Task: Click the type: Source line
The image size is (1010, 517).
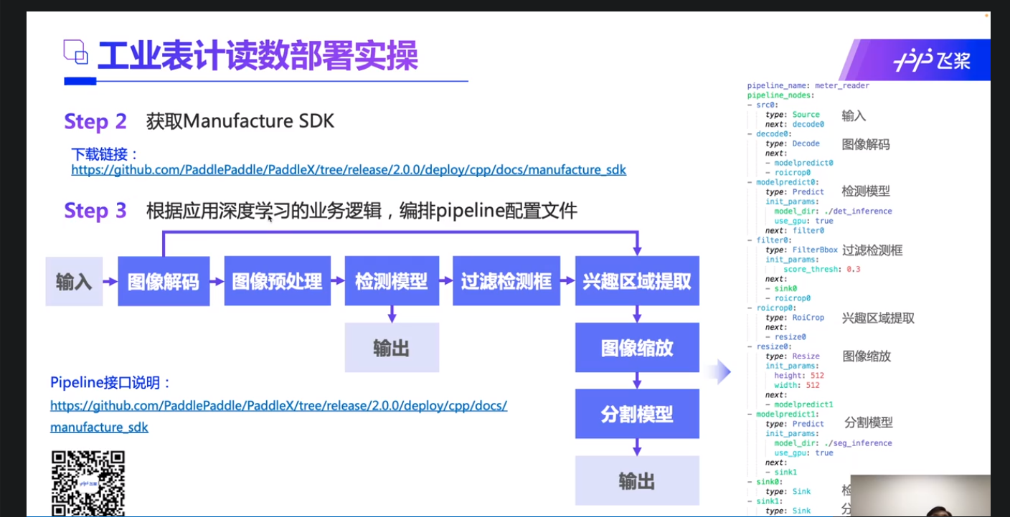Action: [x=793, y=115]
